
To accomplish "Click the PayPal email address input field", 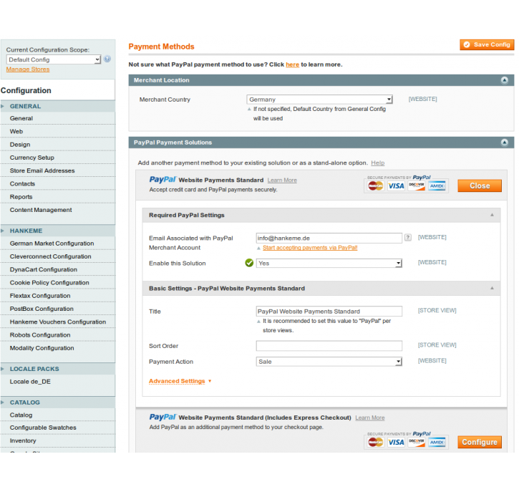I will click(329, 238).
